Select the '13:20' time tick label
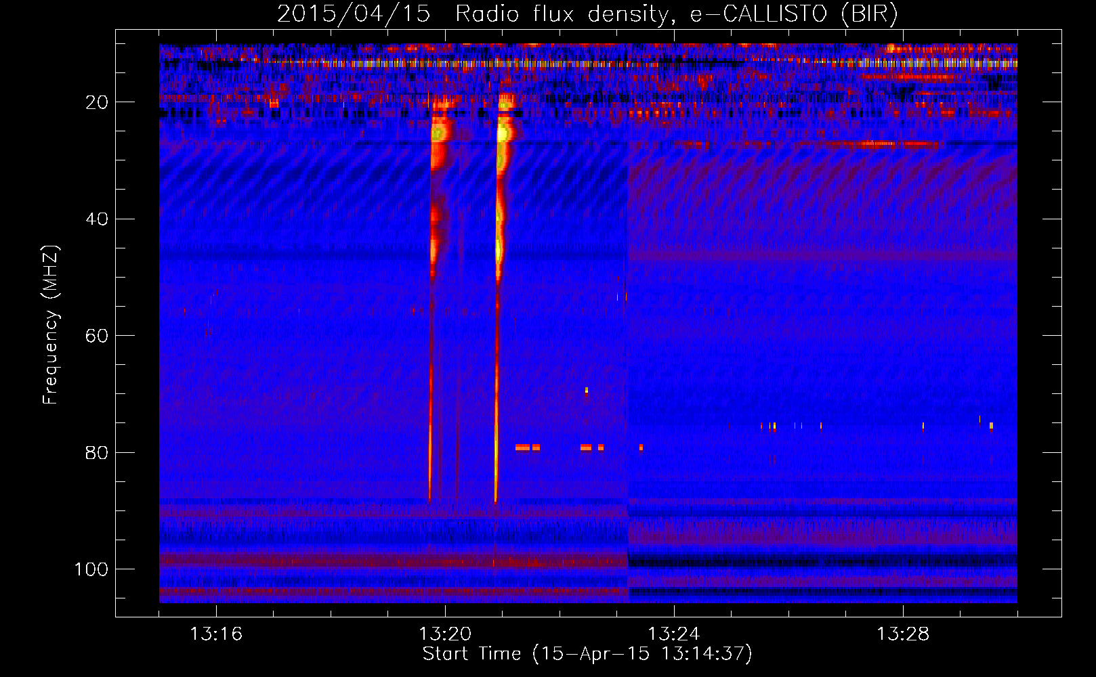 coord(445,634)
